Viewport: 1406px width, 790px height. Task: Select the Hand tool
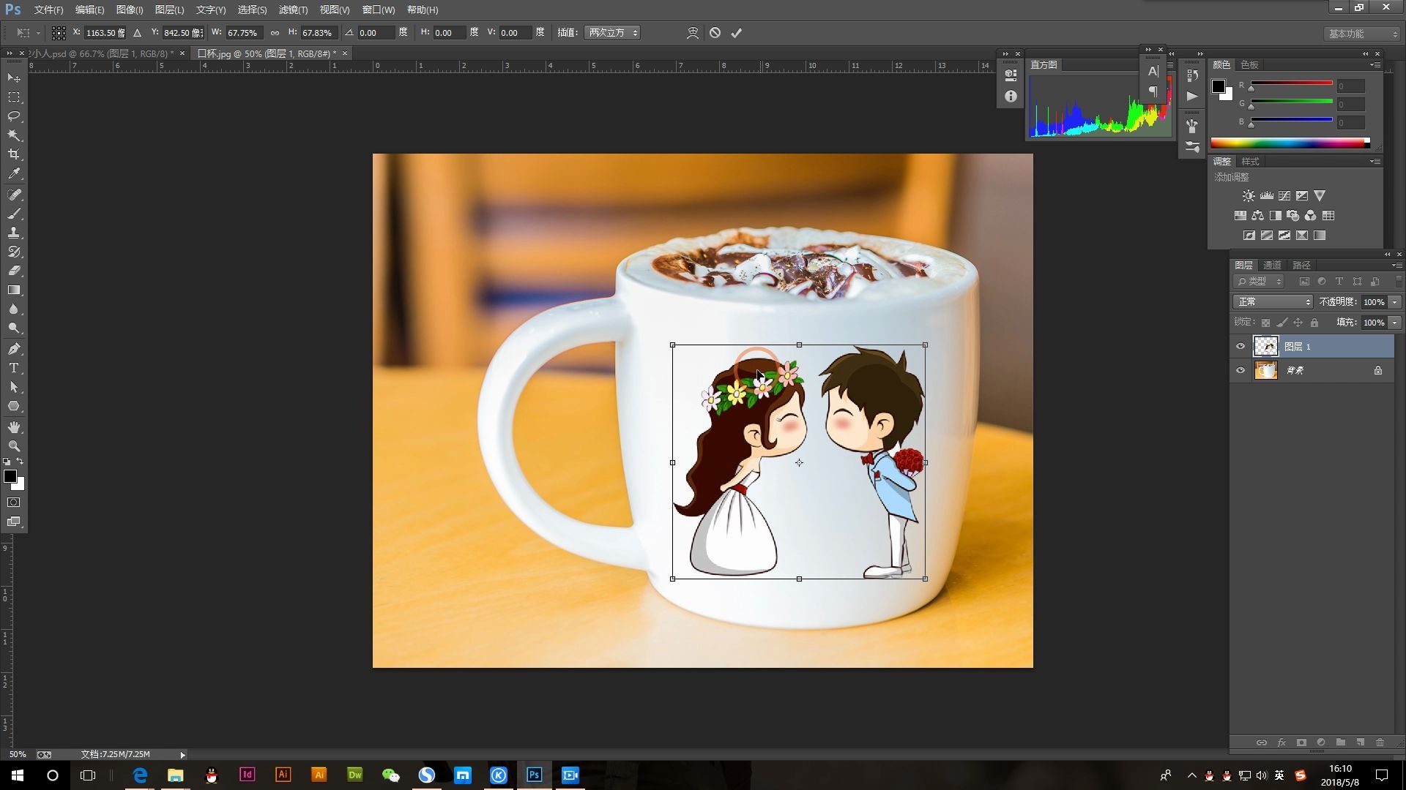pos(14,427)
